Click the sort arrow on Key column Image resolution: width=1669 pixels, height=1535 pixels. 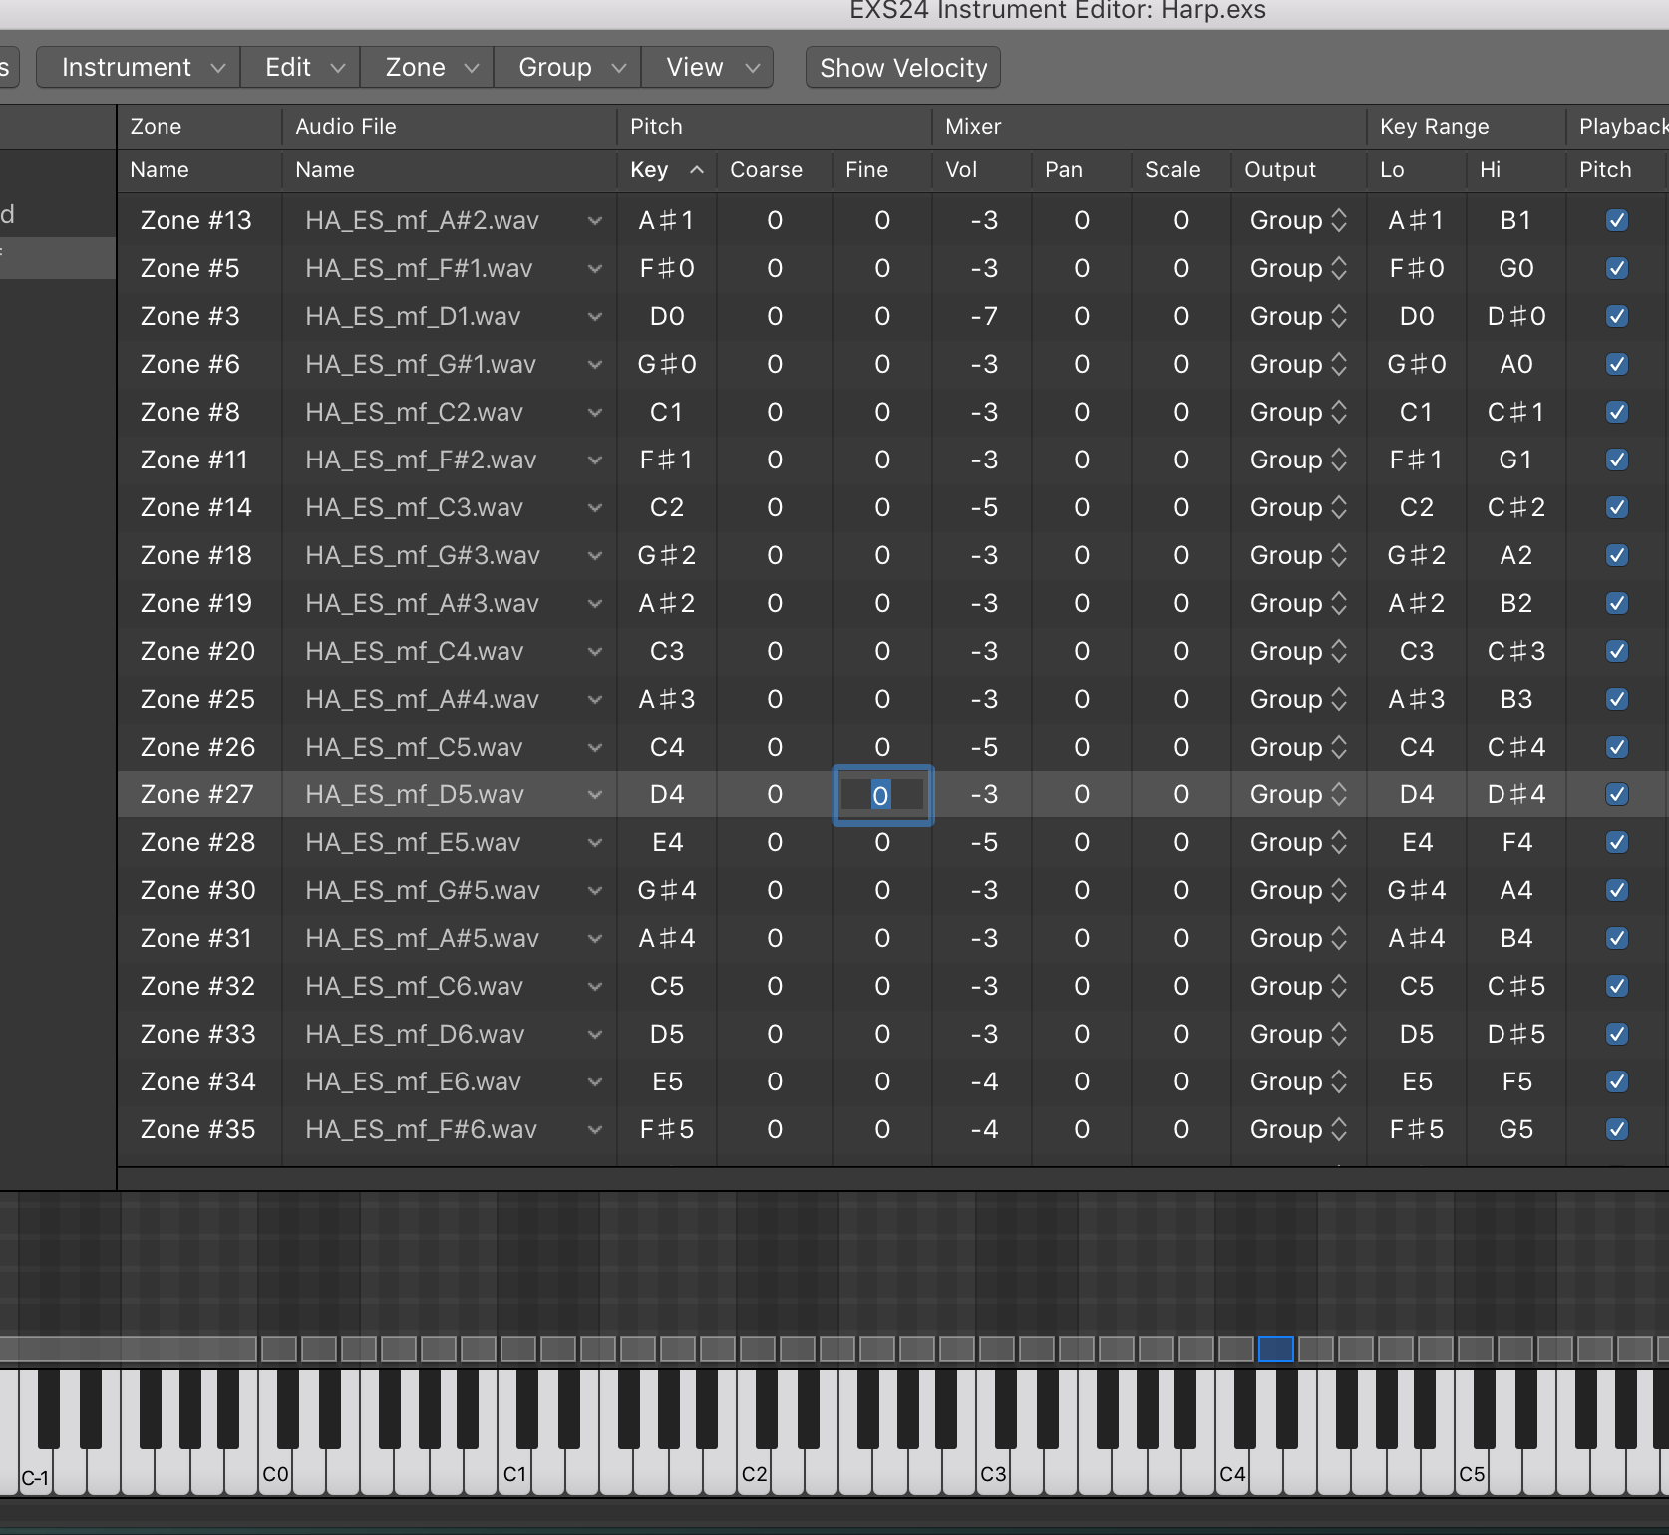click(697, 170)
